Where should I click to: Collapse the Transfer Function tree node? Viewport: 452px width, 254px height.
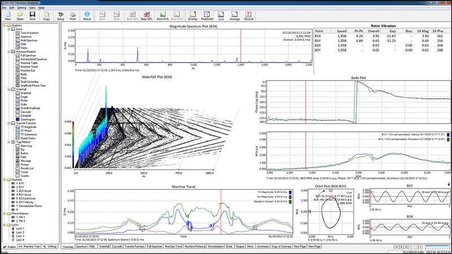click(x=9, y=123)
